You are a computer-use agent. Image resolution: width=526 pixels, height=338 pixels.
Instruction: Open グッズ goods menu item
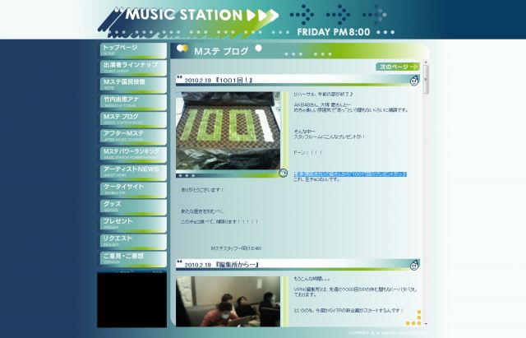(x=133, y=206)
